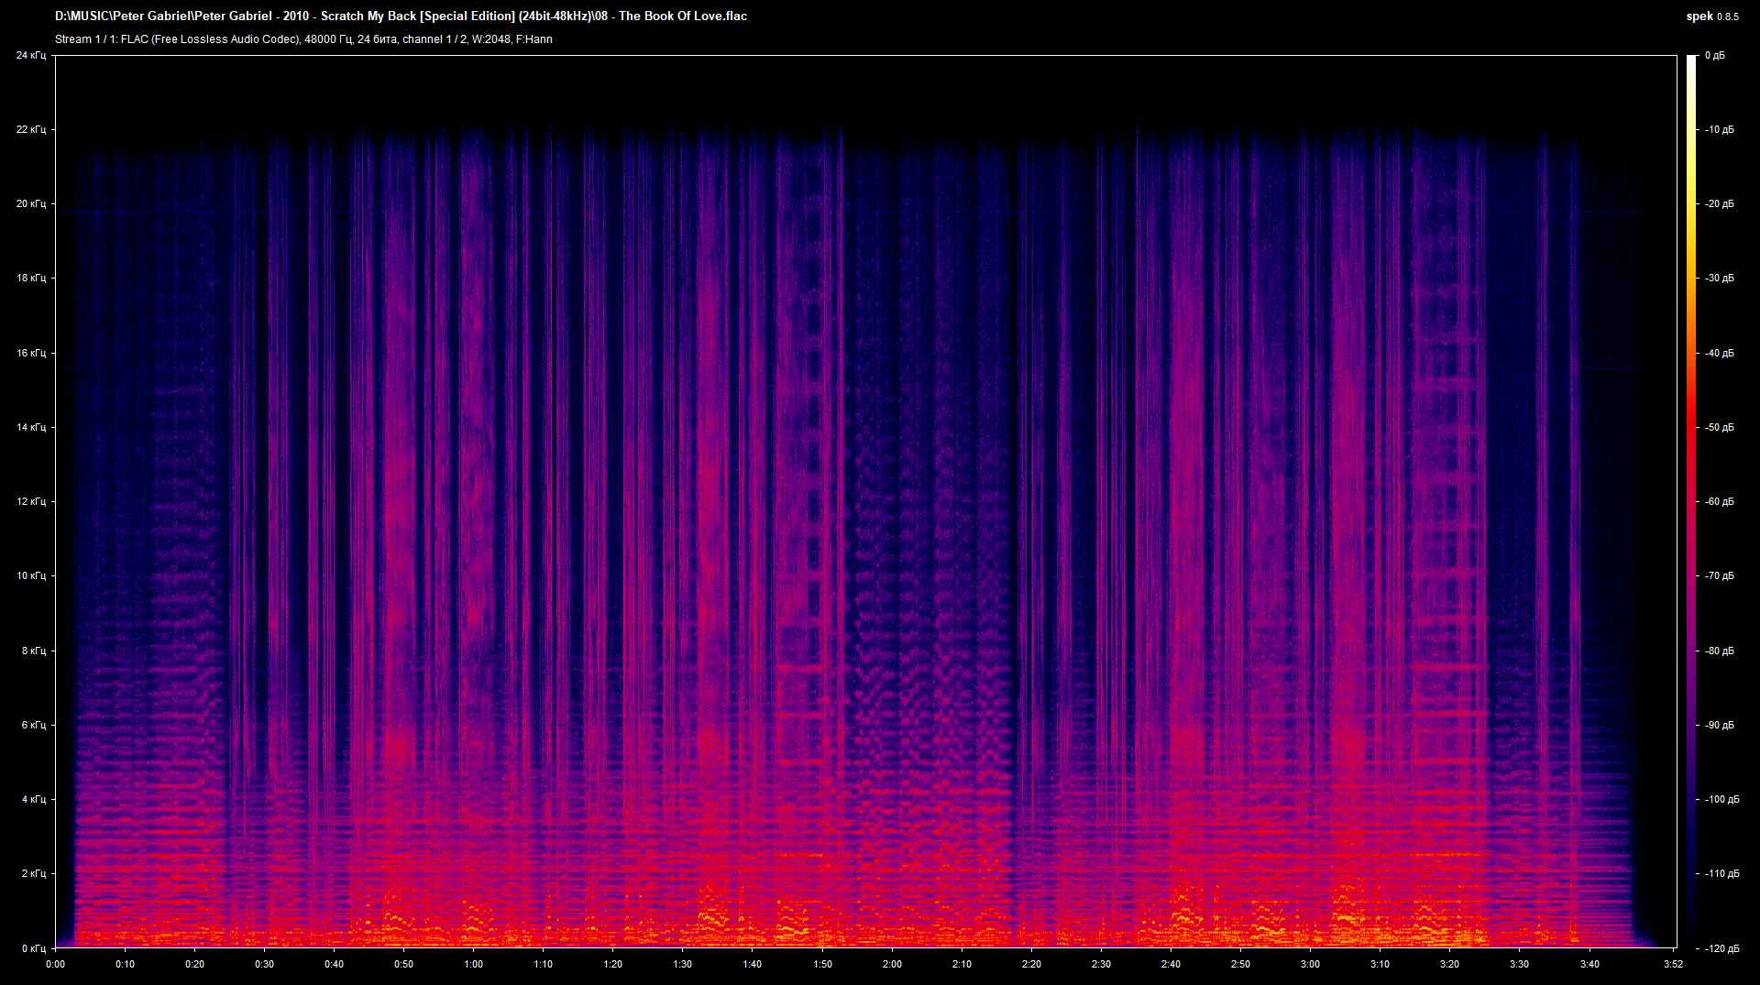Click the 8 кГц frequency axis label

[x=33, y=651]
